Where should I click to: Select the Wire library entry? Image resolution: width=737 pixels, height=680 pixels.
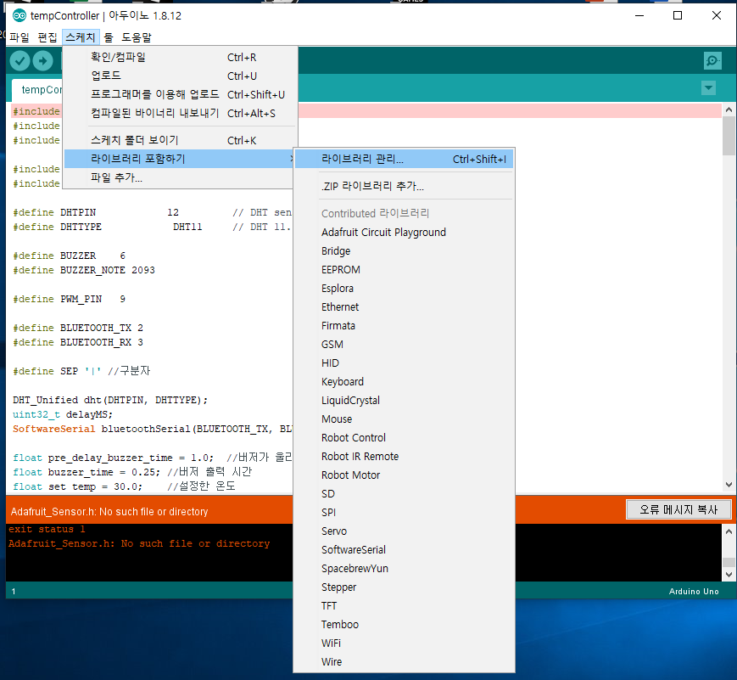332,661
